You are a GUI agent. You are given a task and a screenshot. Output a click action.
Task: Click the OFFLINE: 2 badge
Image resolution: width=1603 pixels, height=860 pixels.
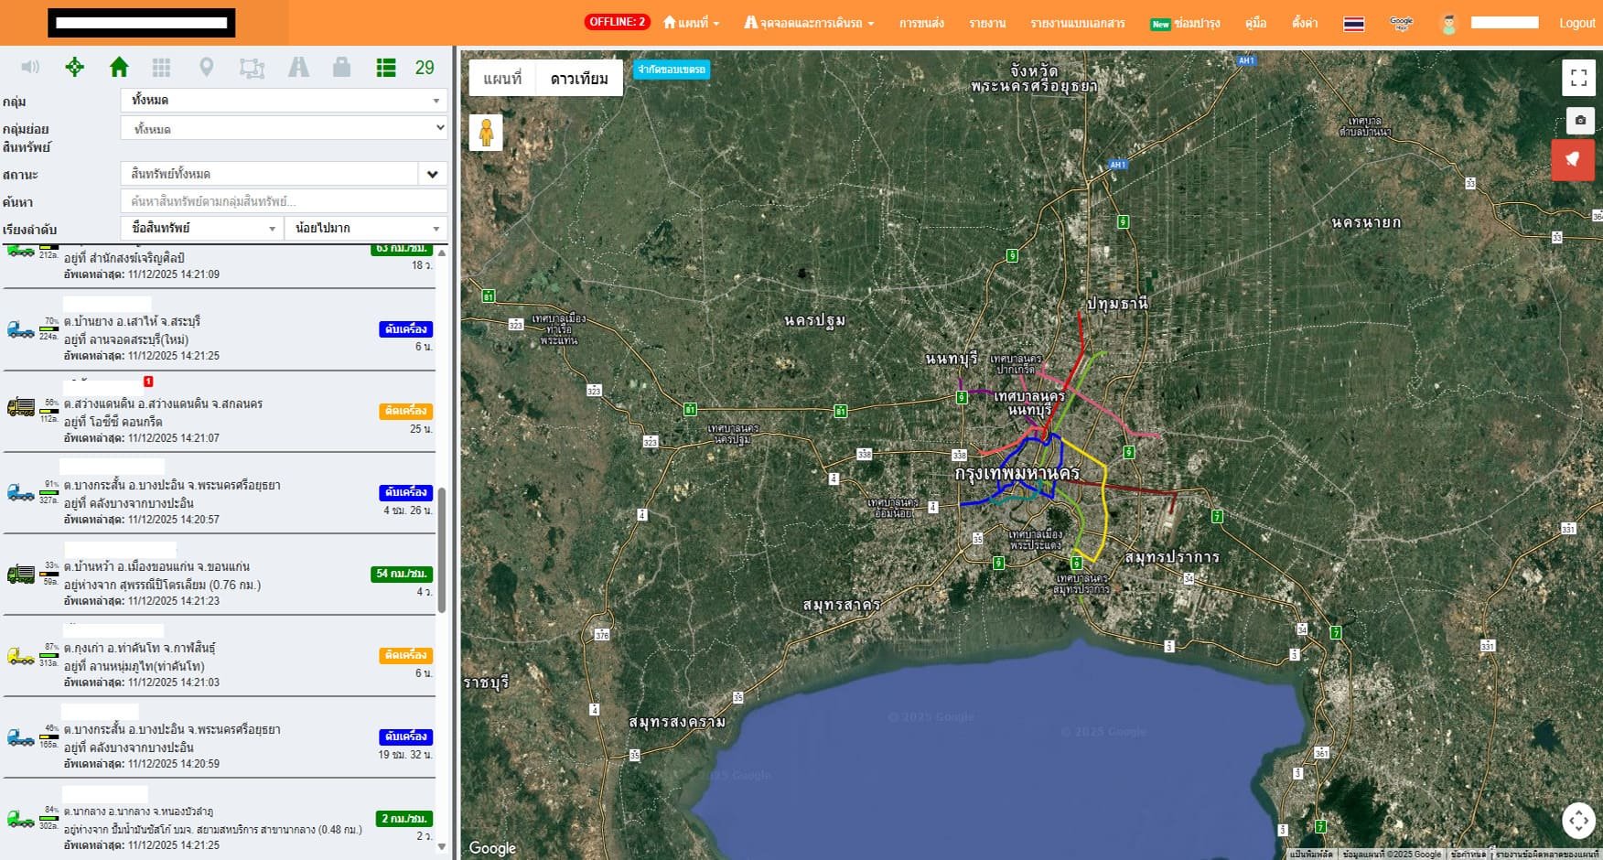pyautogui.click(x=617, y=22)
